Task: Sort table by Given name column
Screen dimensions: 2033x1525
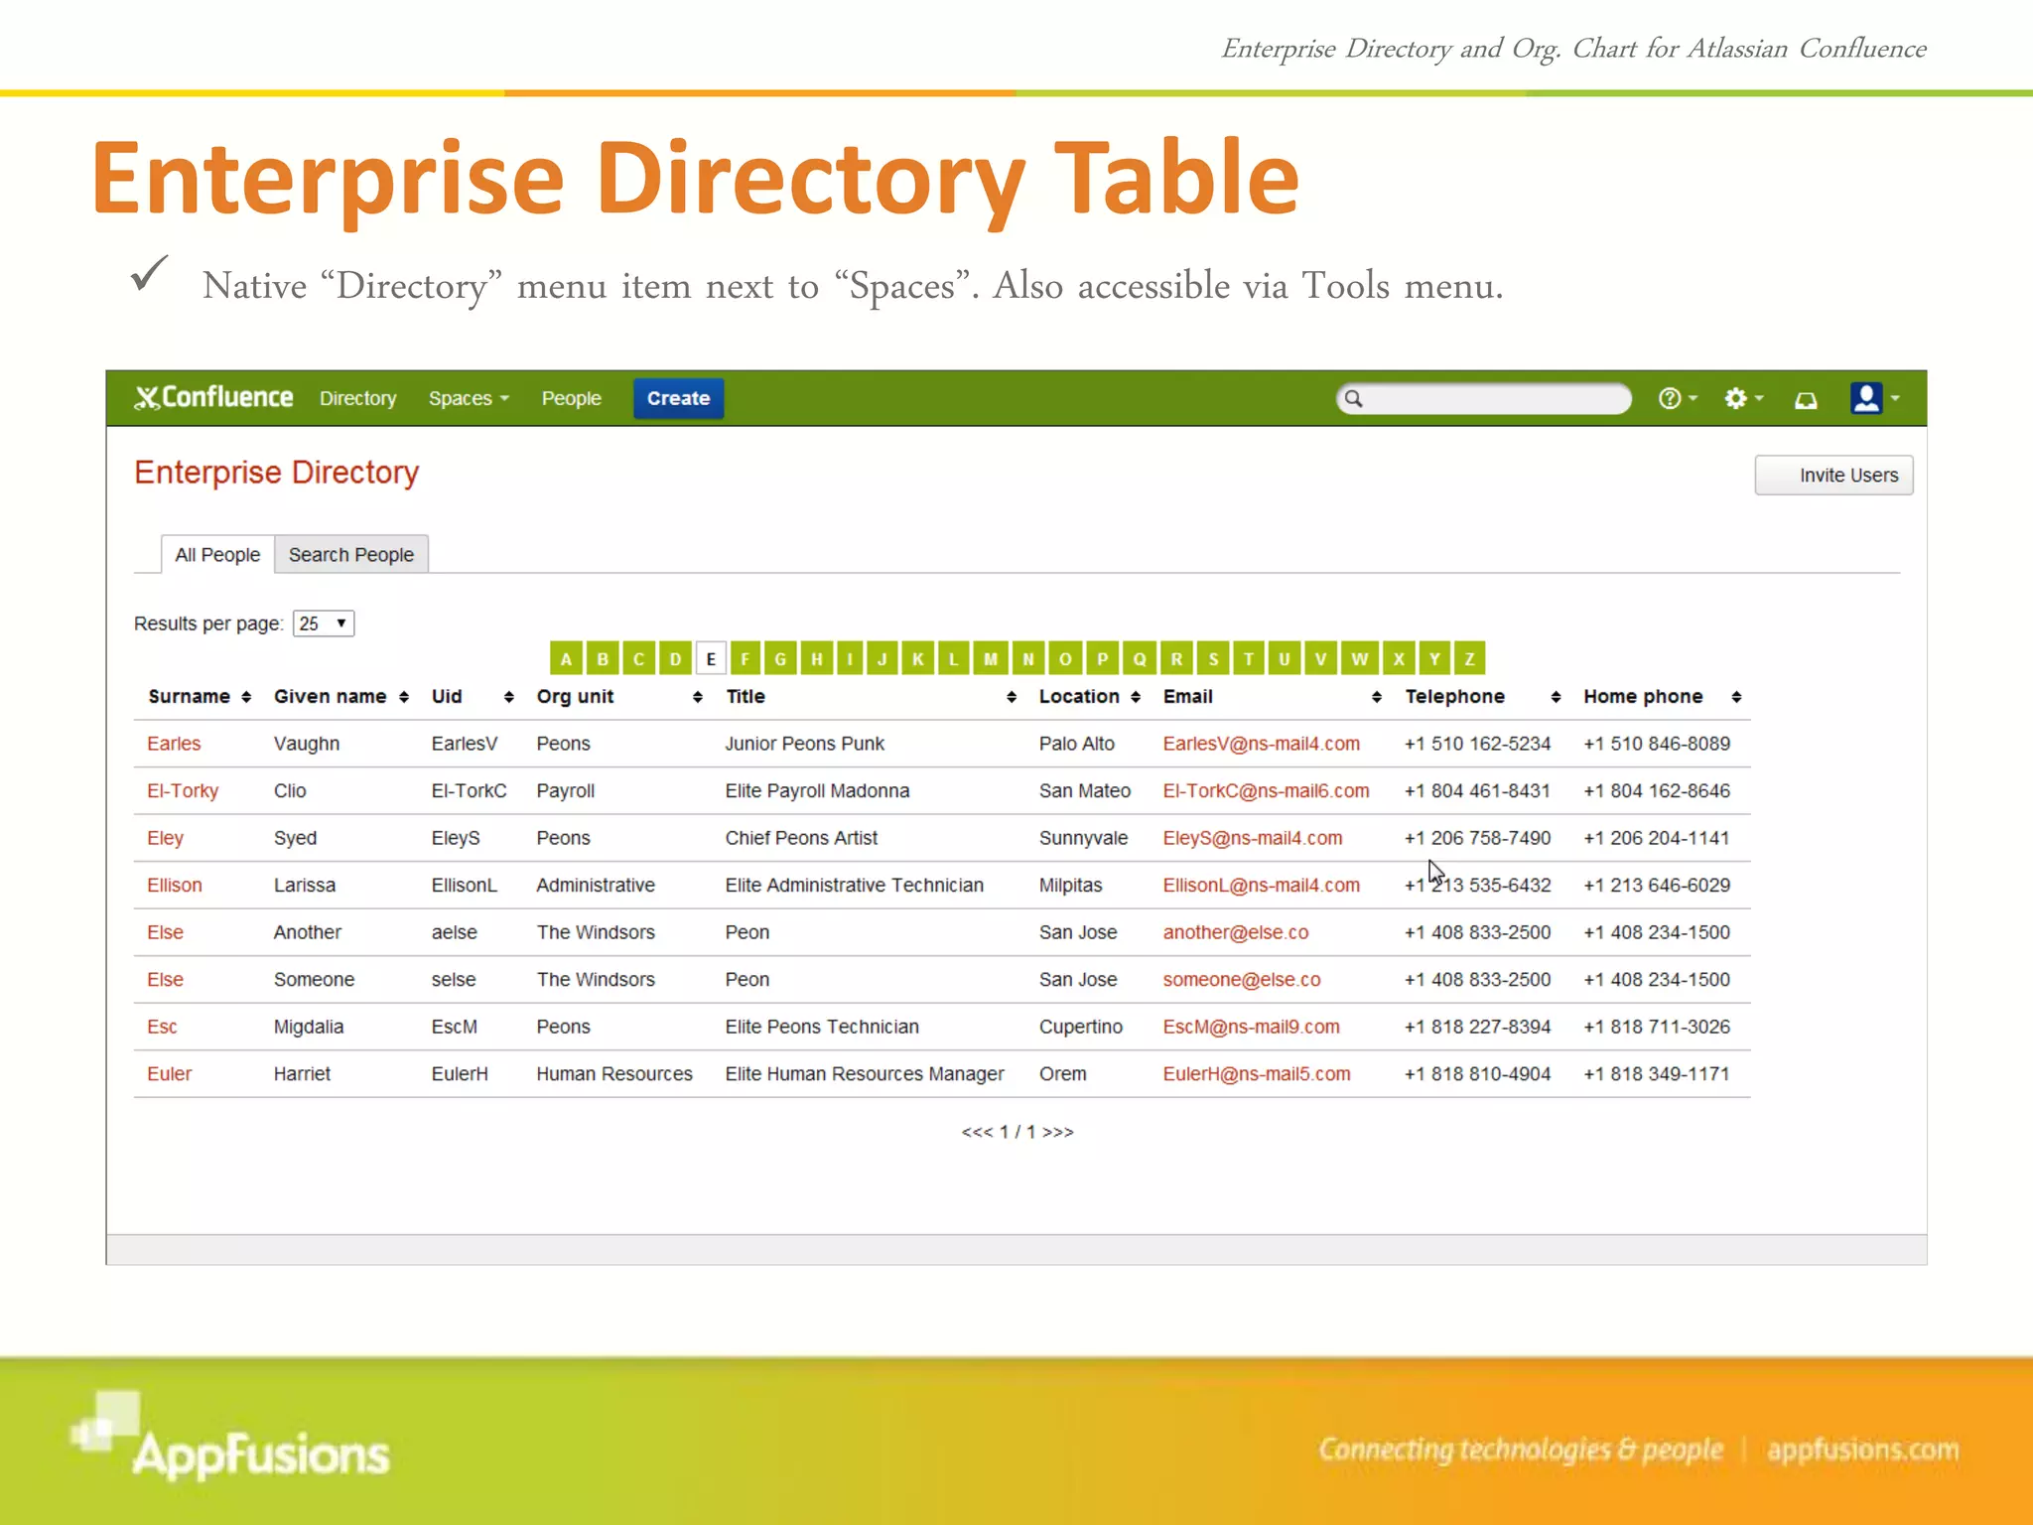Action: [340, 697]
